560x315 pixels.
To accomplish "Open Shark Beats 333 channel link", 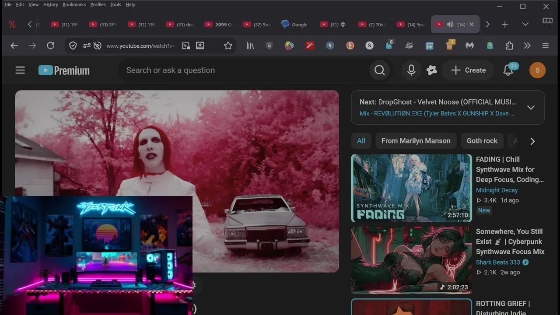I will 498,262.
